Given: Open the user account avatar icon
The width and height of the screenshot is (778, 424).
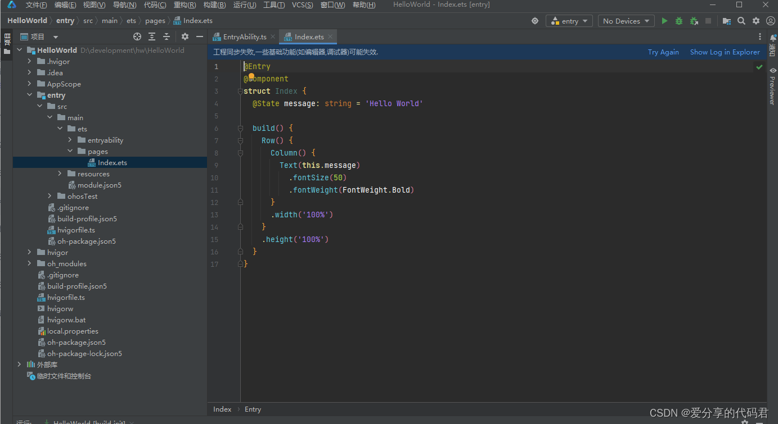Looking at the screenshot, I should pyautogui.click(x=770, y=21).
